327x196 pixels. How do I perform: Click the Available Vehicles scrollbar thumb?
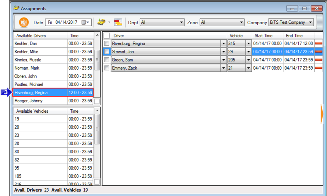[x=97, y=129]
